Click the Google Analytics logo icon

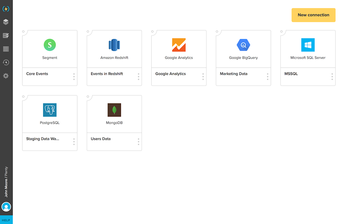click(x=179, y=45)
